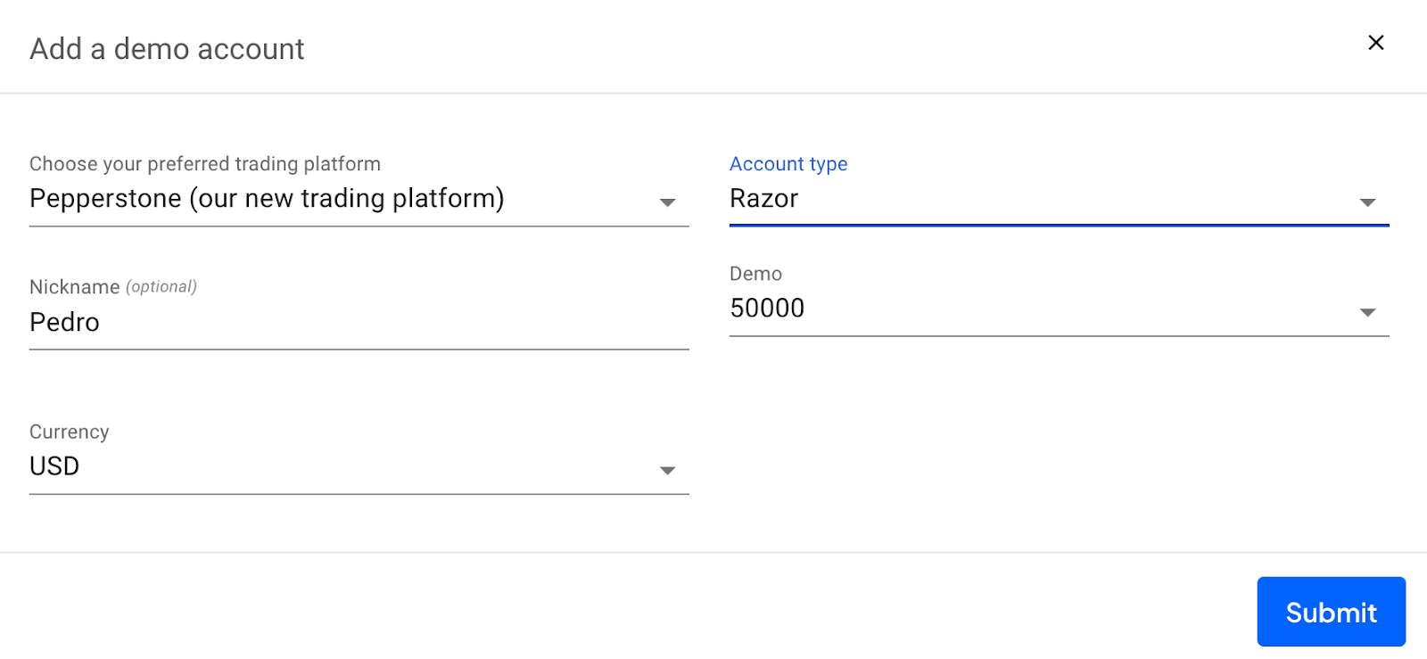Click the blue Account type label

pos(788,164)
